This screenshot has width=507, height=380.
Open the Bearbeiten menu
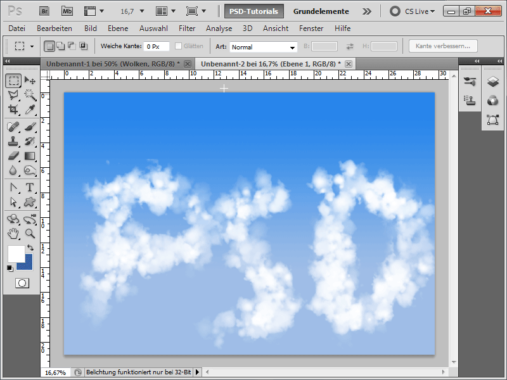coord(55,28)
